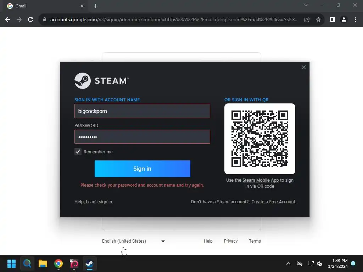Click the 'Don't have a Steam account?' text
The width and height of the screenshot is (363, 272).
click(220, 202)
